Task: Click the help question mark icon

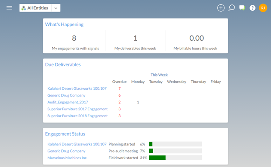Action: tap(253, 8)
